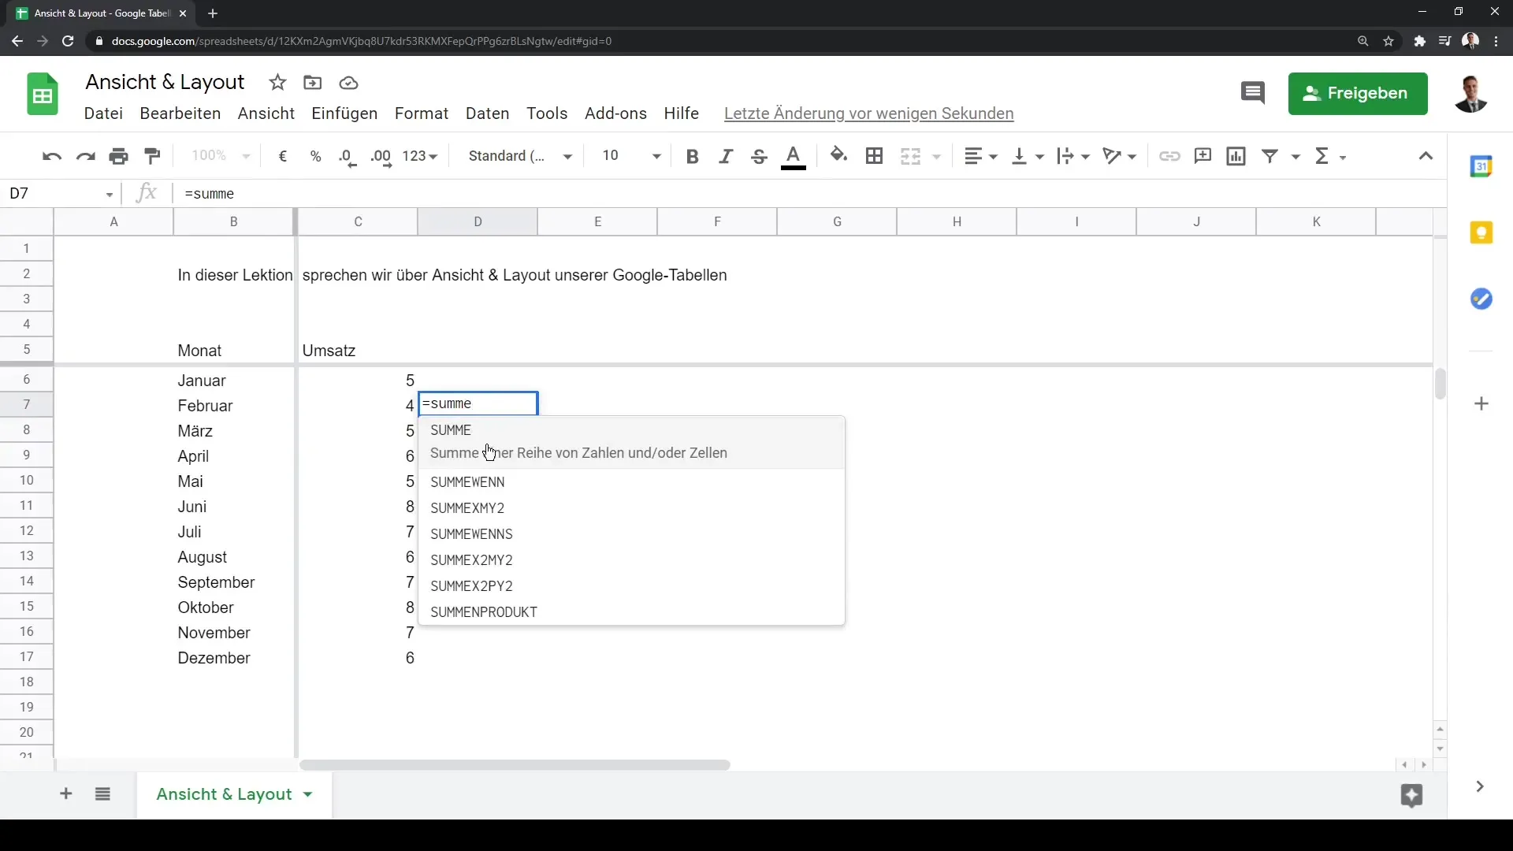
Task: Click the Google Sheets home logo
Action: [43, 95]
